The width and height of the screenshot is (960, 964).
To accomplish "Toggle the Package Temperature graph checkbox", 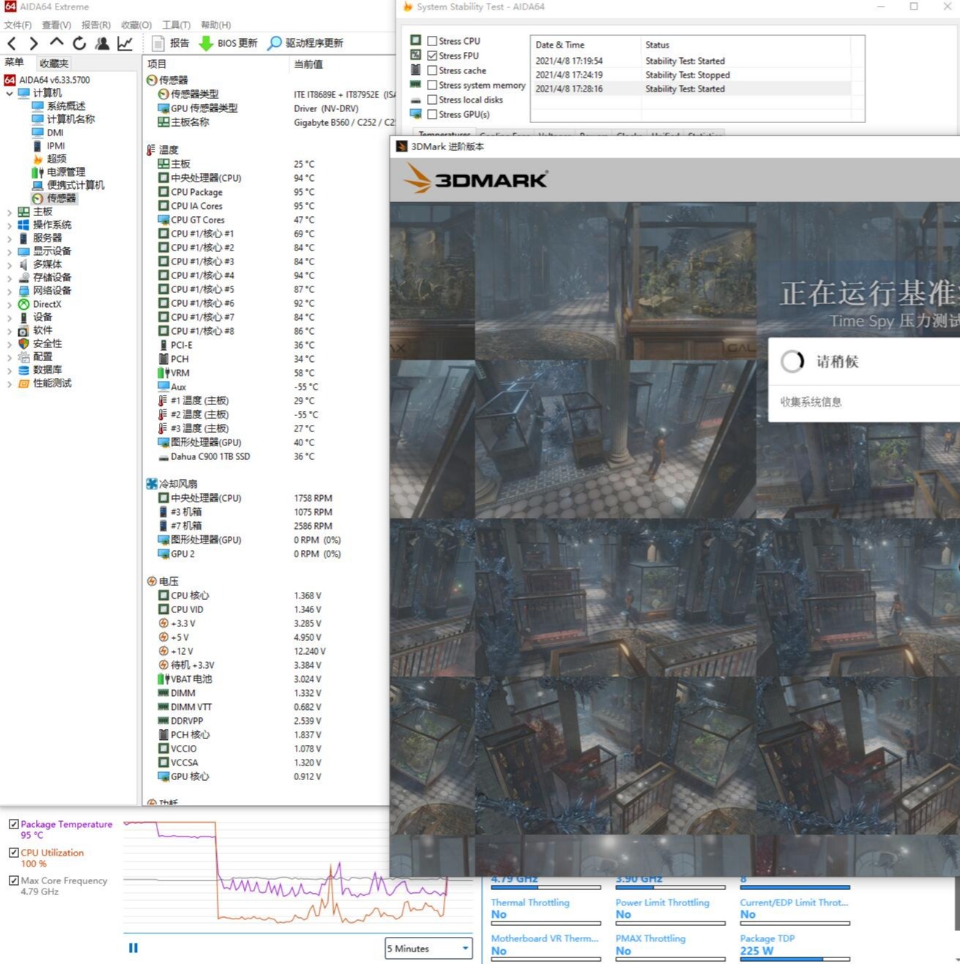I will pyautogui.click(x=13, y=824).
